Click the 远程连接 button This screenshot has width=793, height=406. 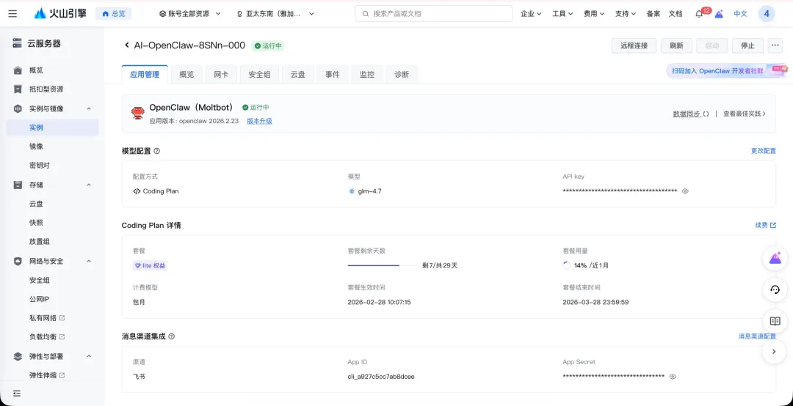click(634, 45)
